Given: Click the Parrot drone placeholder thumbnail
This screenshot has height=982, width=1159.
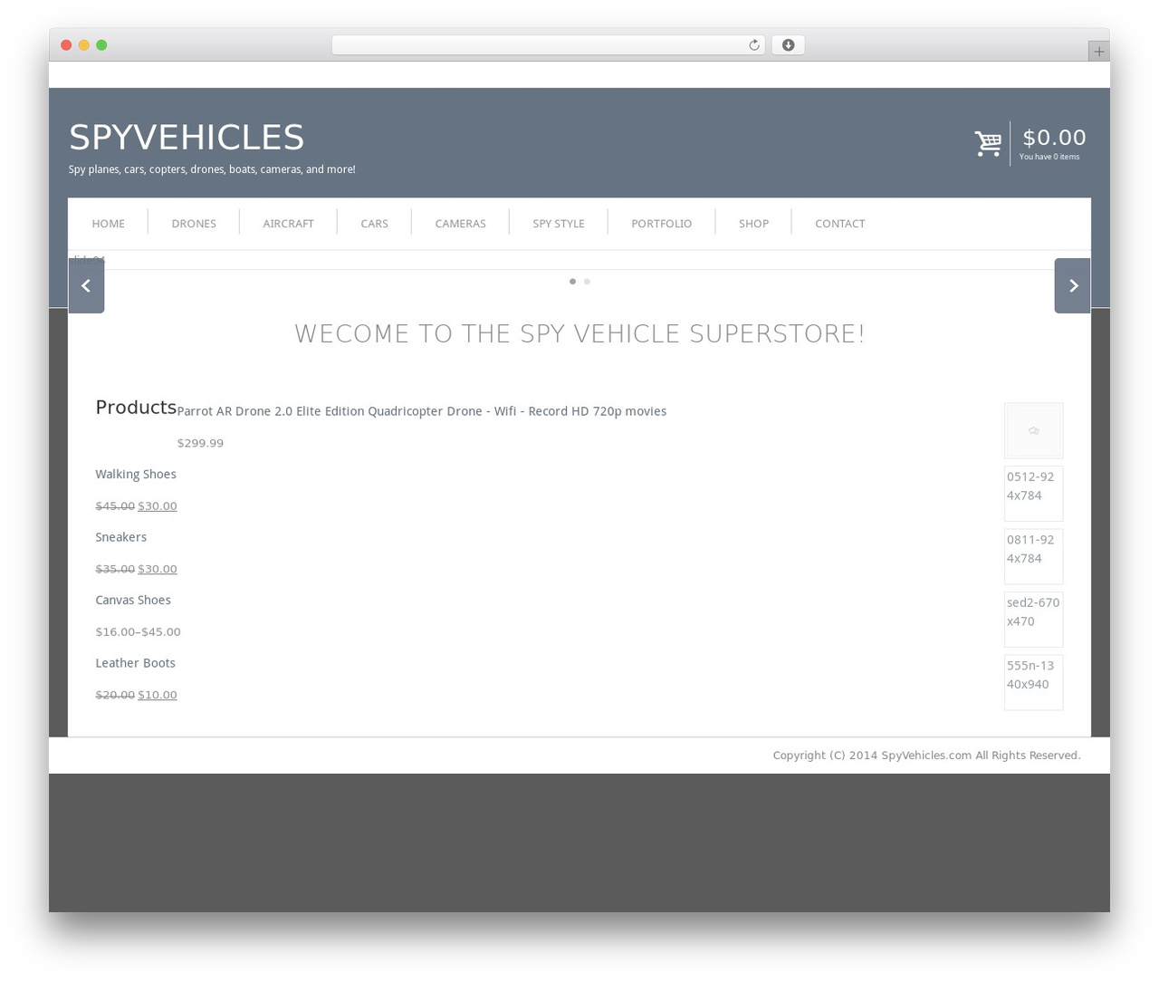Looking at the screenshot, I should tap(1033, 430).
